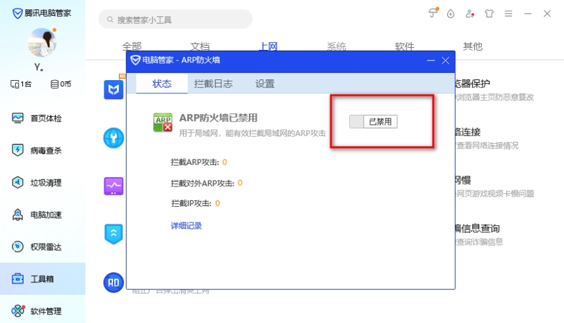This screenshot has height=323, width=564.
Task: Toggle the ARP firewall 已禁用 switch
Action: click(374, 121)
